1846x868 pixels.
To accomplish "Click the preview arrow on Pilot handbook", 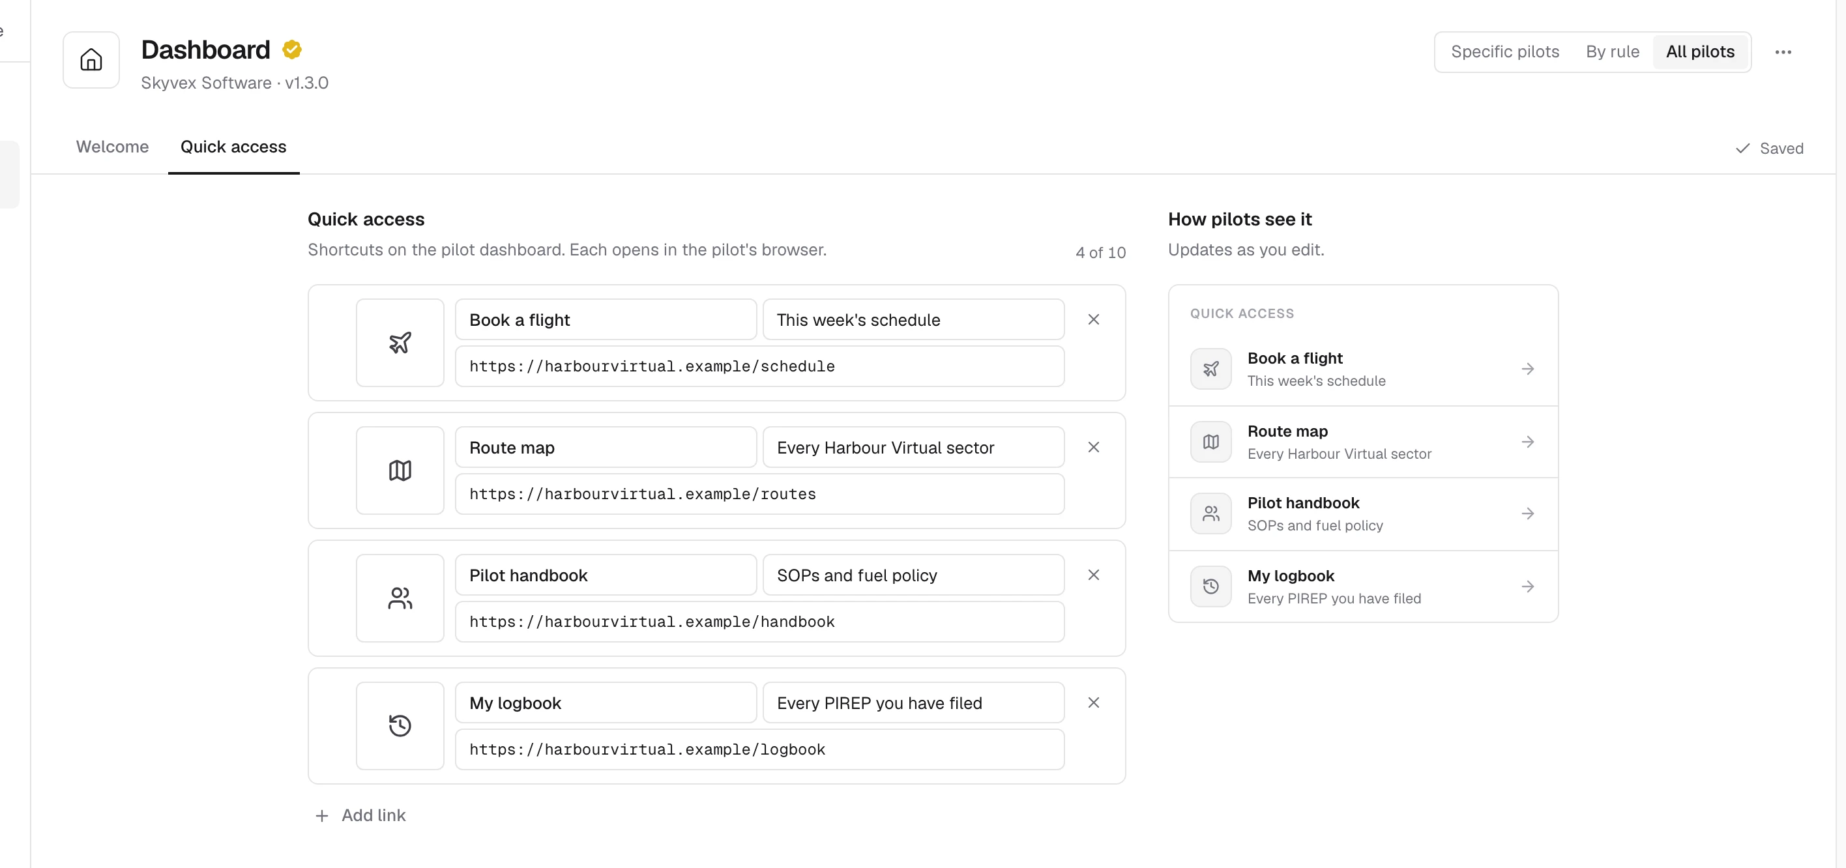I will click(x=1528, y=514).
